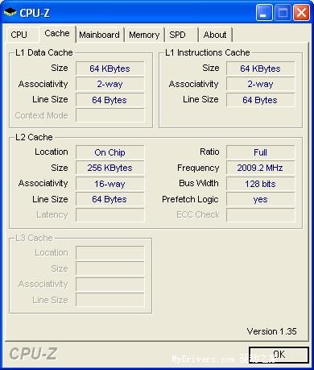This screenshot has width=314, height=370.
Task: Select the active Cache tab
Action: [x=57, y=33]
